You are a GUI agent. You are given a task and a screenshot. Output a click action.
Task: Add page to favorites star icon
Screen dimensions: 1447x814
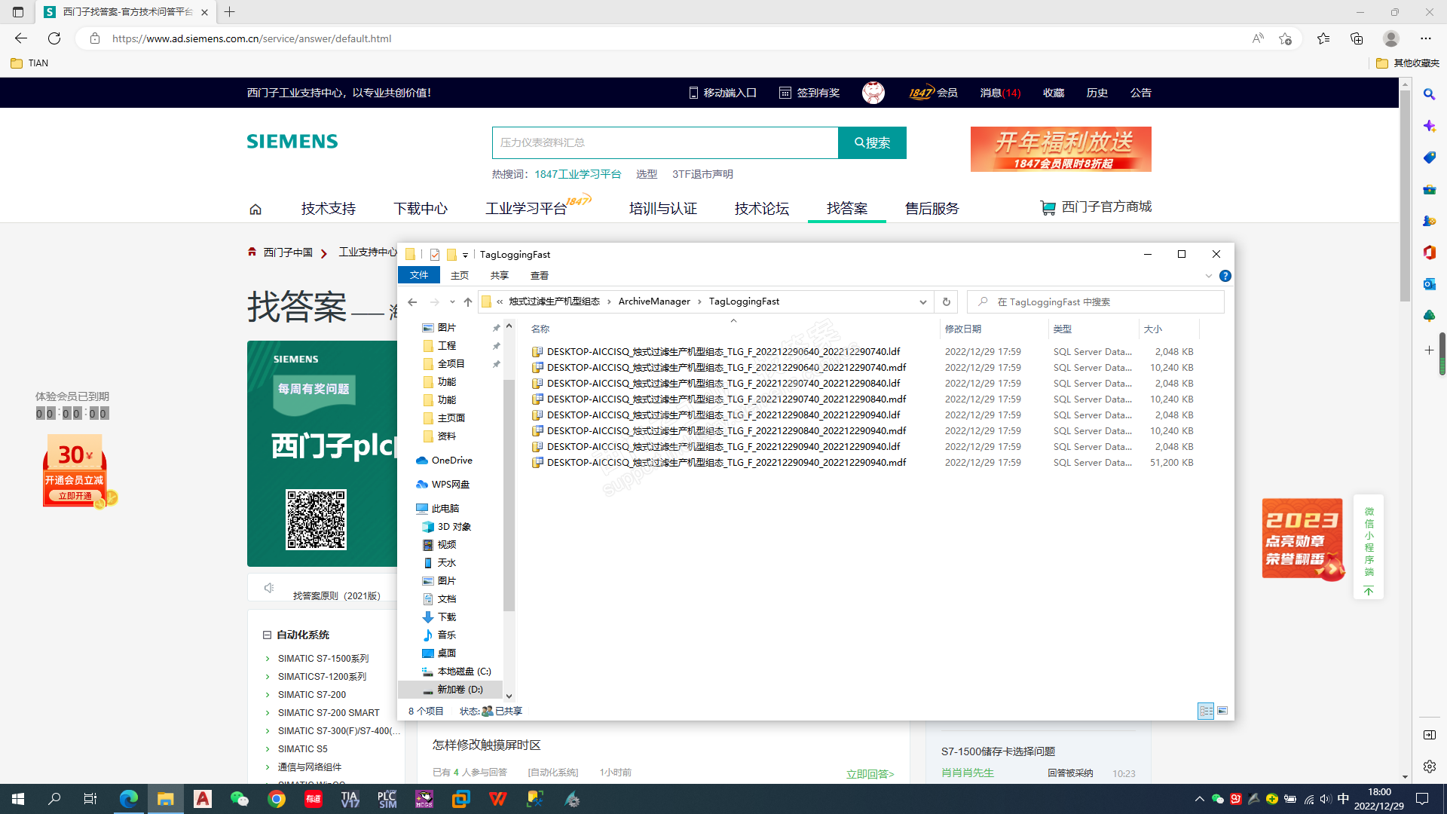point(1285,38)
